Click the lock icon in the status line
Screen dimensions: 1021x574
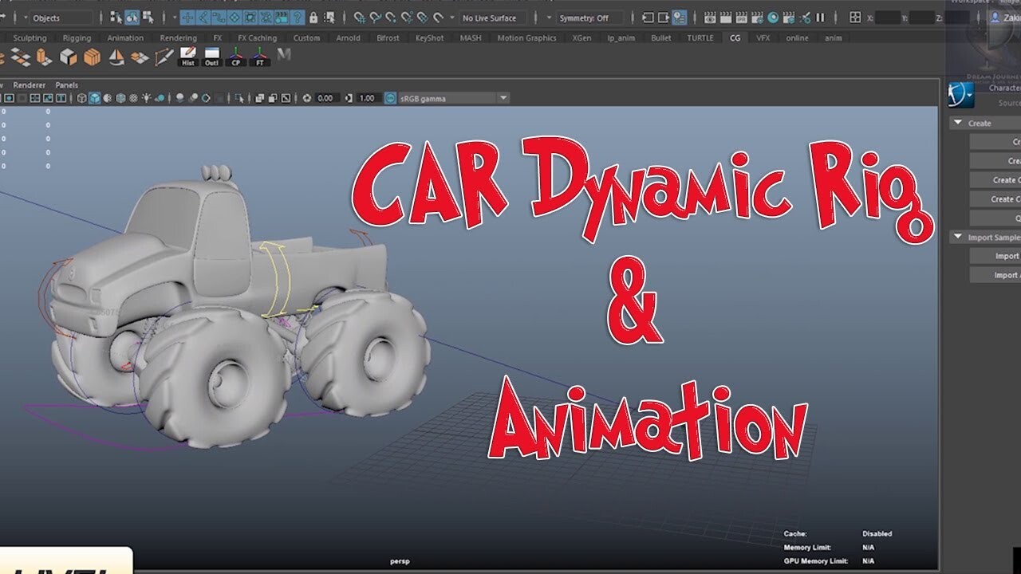(x=313, y=17)
